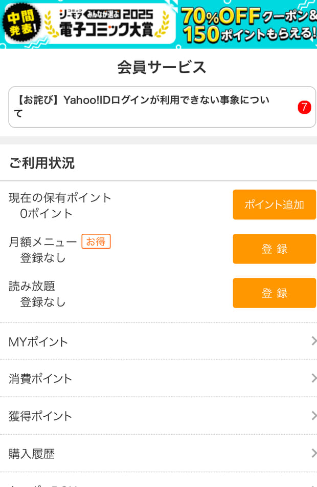The height and width of the screenshot is (487, 317).
Task: Open the 電子コミック大賞 2025 banner
Action: (106, 24)
